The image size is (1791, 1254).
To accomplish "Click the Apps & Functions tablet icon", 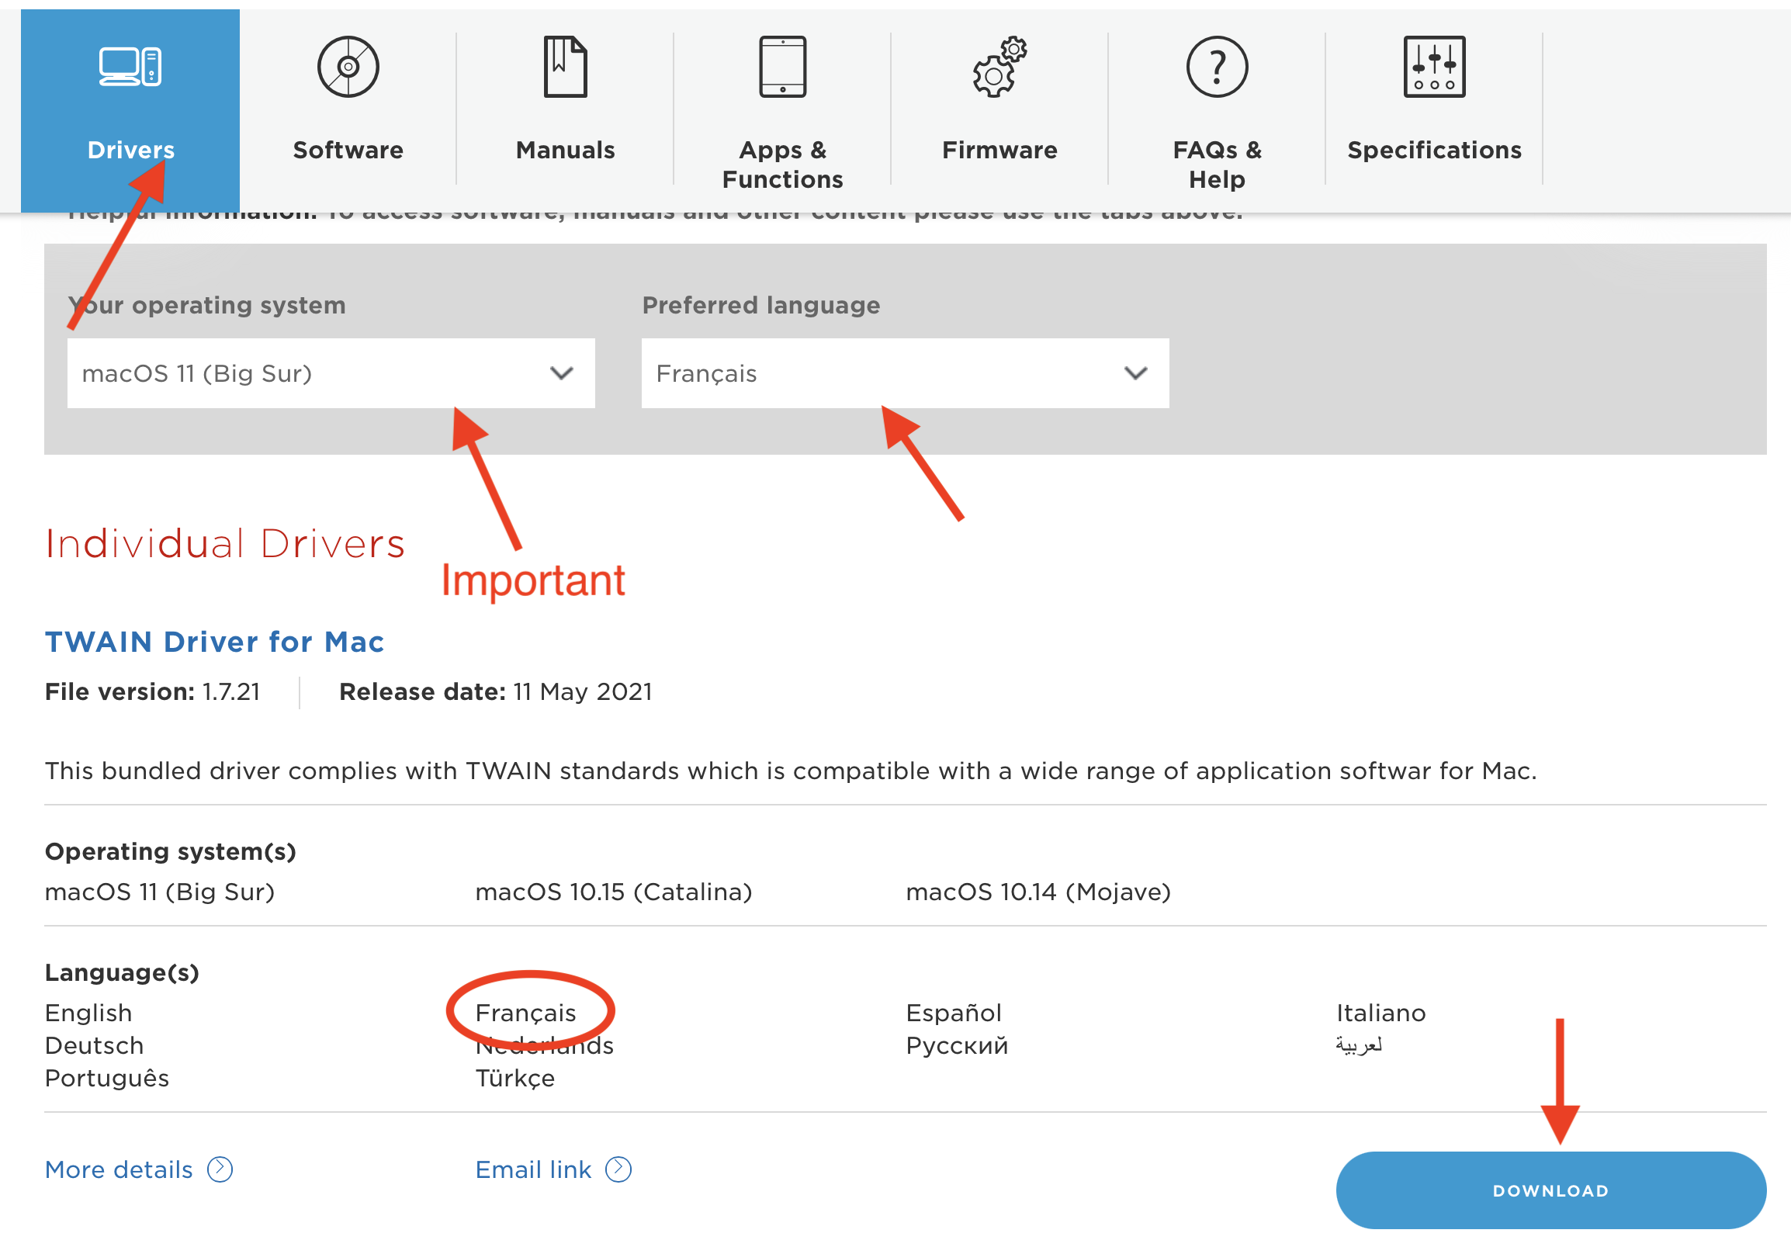I will [x=782, y=66].
